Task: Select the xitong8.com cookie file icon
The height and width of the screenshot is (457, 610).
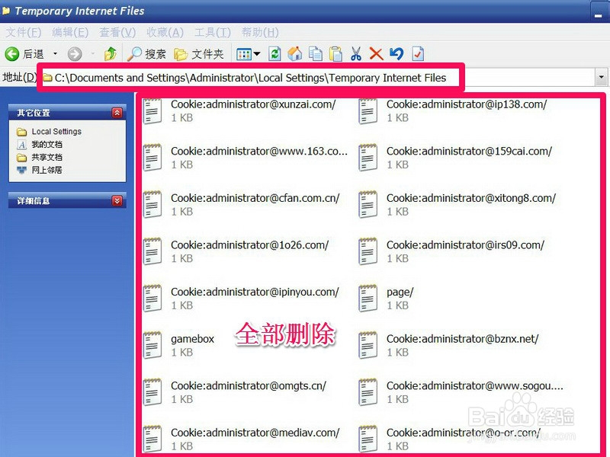Action: 368,204
